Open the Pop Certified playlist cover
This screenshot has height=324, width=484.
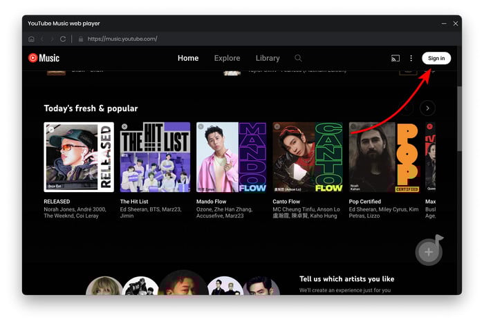(384, 158)
